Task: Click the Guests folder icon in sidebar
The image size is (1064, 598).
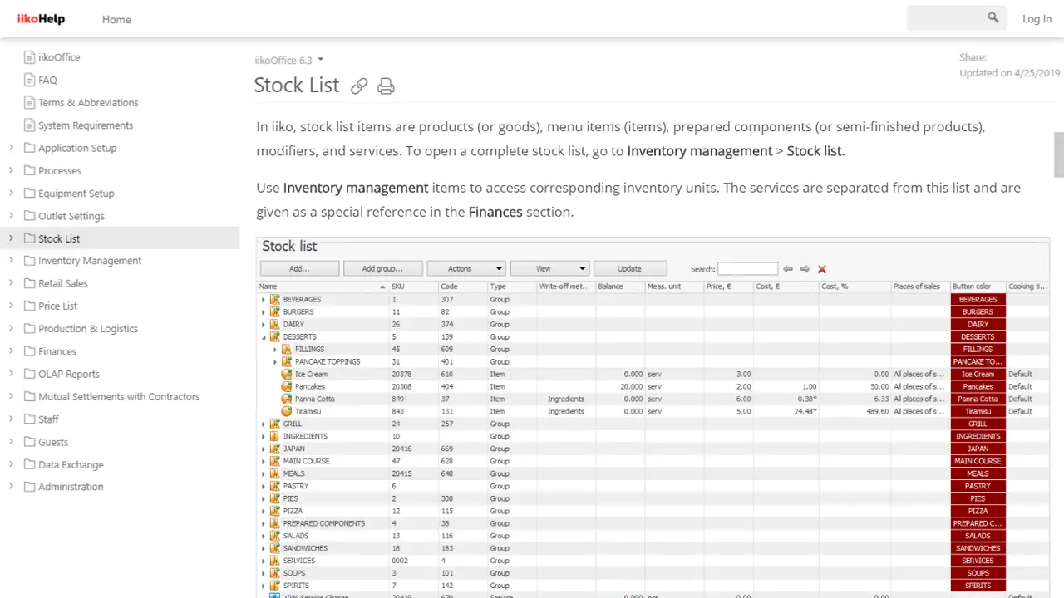Action: (30, 442)
